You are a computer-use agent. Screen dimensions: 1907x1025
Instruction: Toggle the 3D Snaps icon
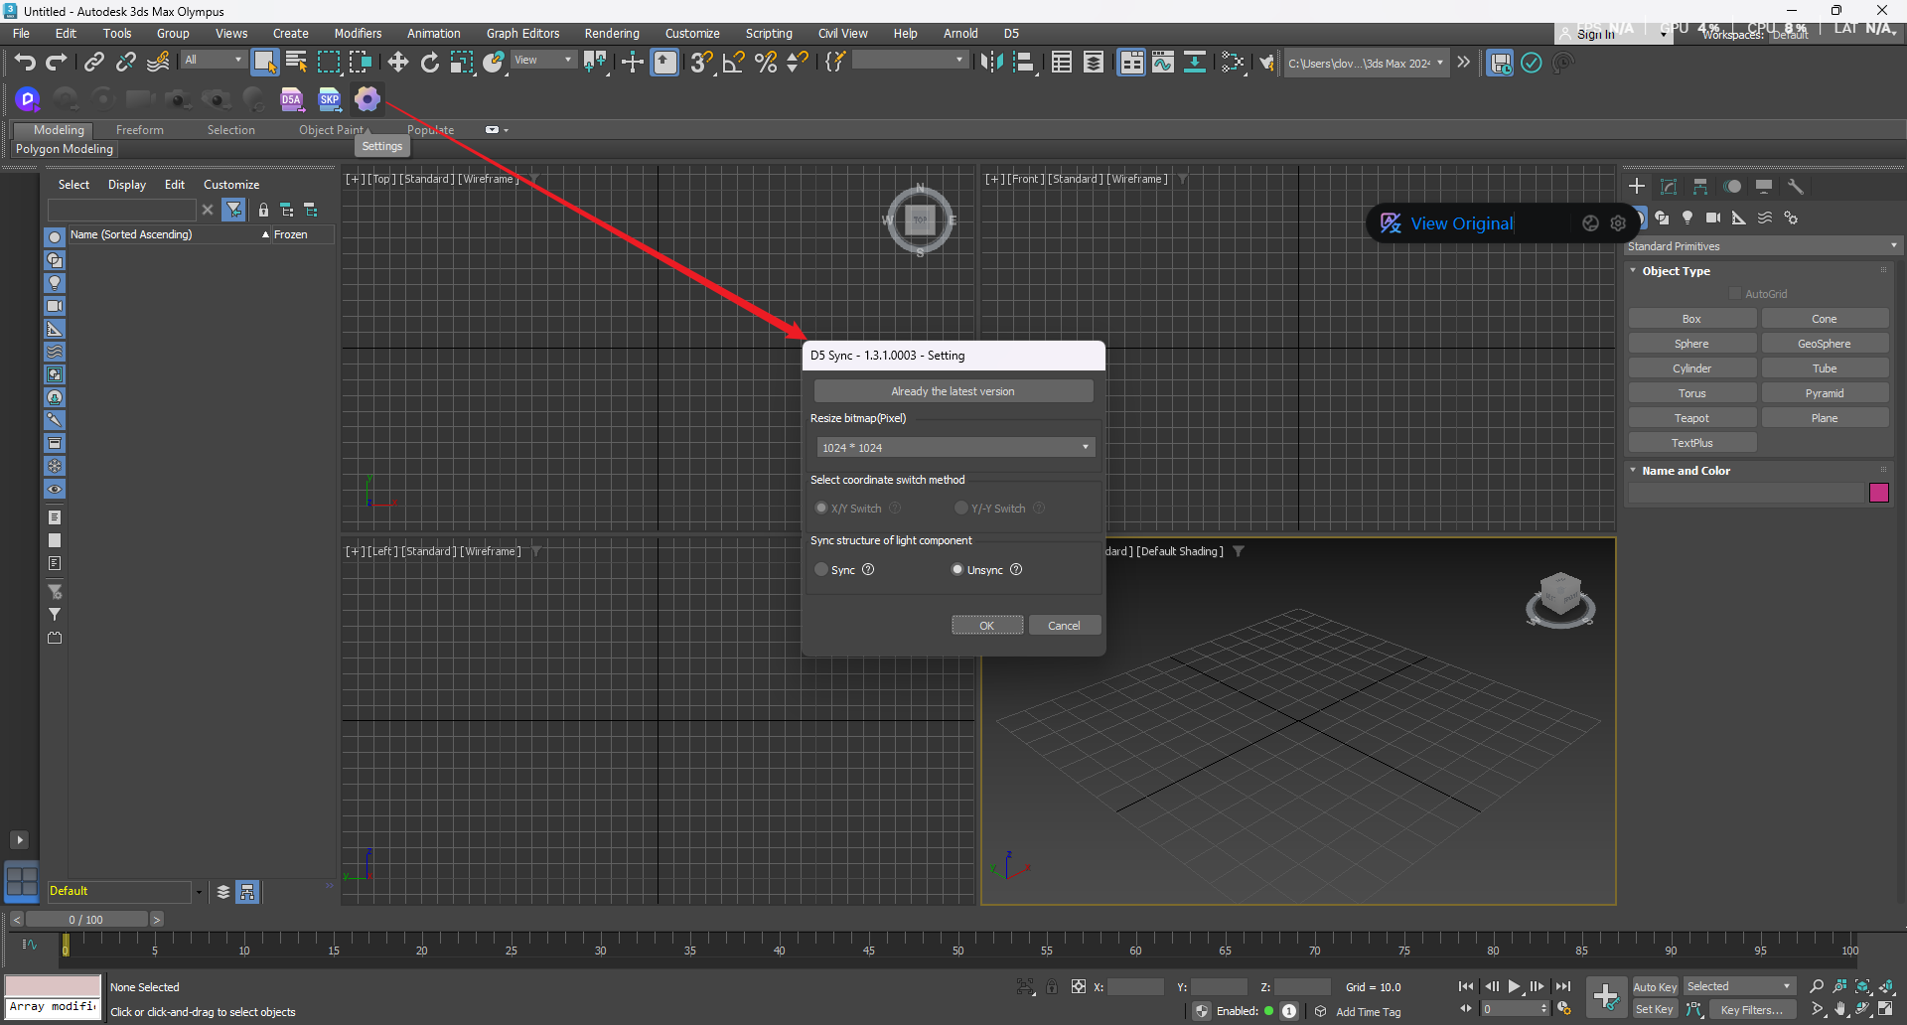tap(701, 63)
